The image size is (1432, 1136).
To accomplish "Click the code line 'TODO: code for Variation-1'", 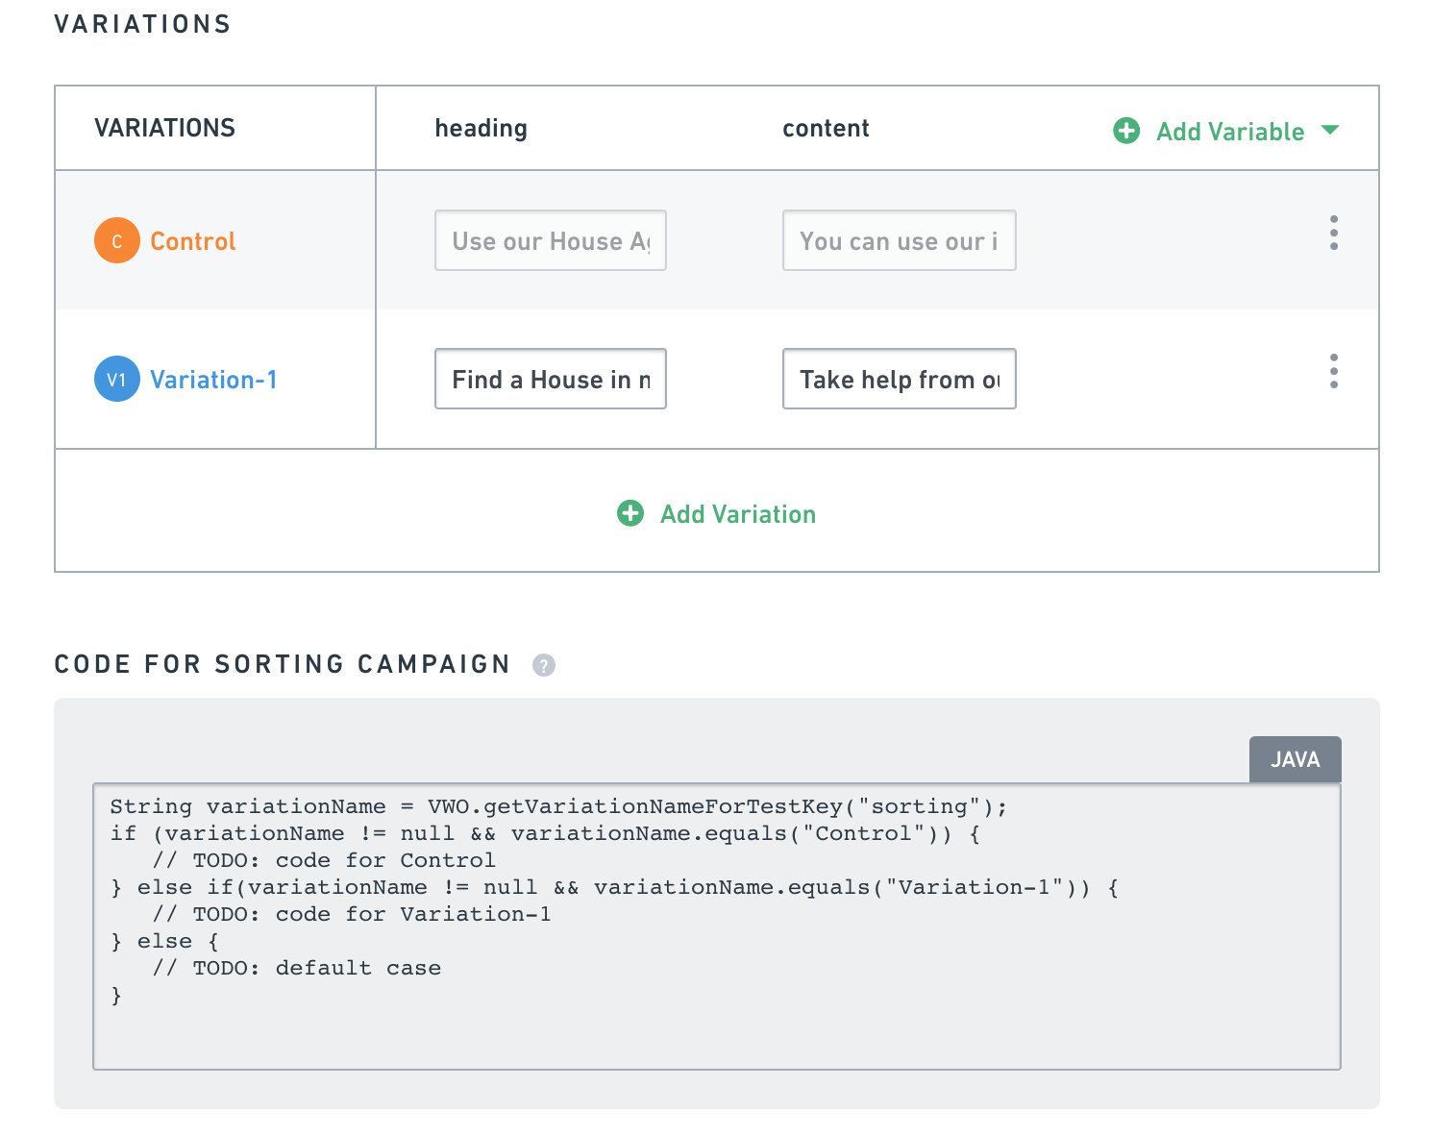I will pos(352,914).
